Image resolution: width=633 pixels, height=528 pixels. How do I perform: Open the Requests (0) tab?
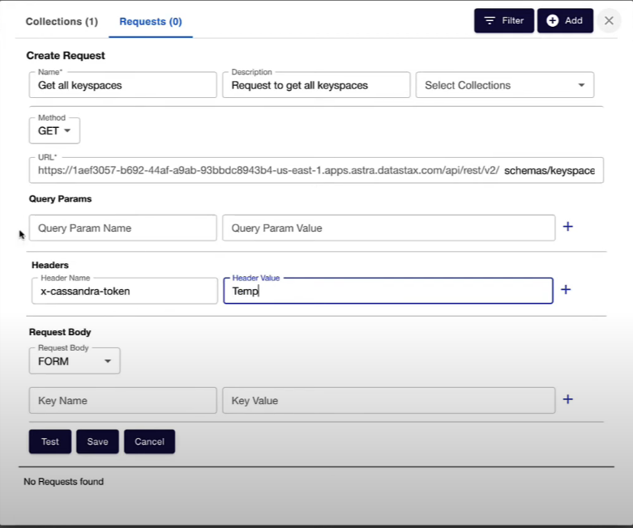[x=151, y=21]
